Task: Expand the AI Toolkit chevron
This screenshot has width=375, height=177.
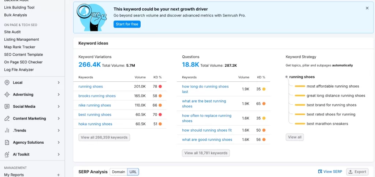Action: [x=59, y=154]
